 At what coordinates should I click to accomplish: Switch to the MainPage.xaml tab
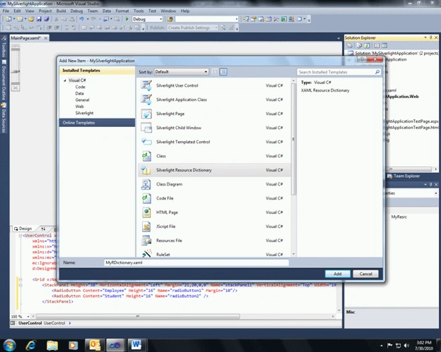(26, 38)
